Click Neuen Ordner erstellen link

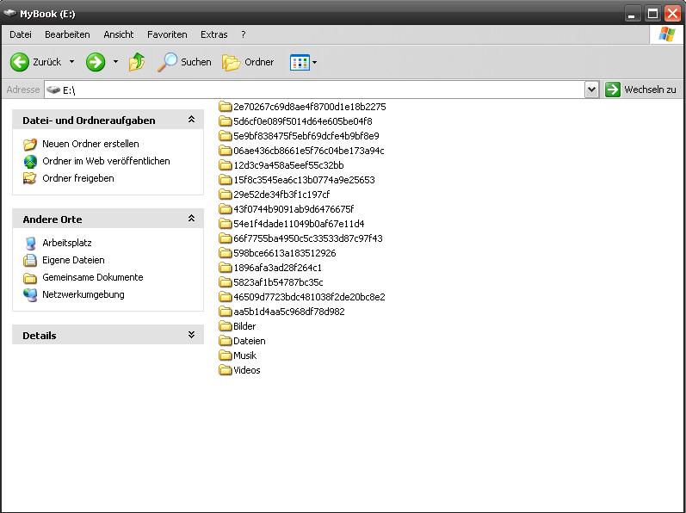point(90,144)
